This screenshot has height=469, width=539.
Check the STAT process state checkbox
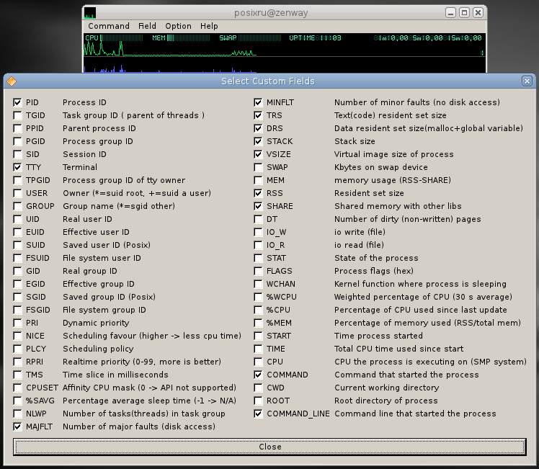[x=258, y=258]
